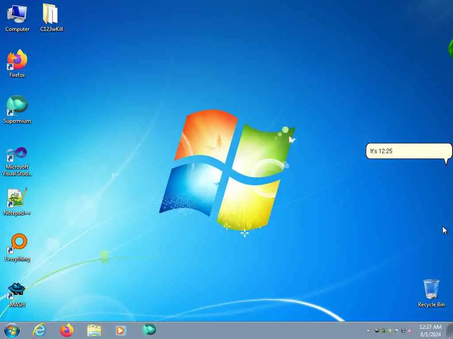Select the Everything search shortcut
Screen dimensions: 453x339
click(17, 247)
